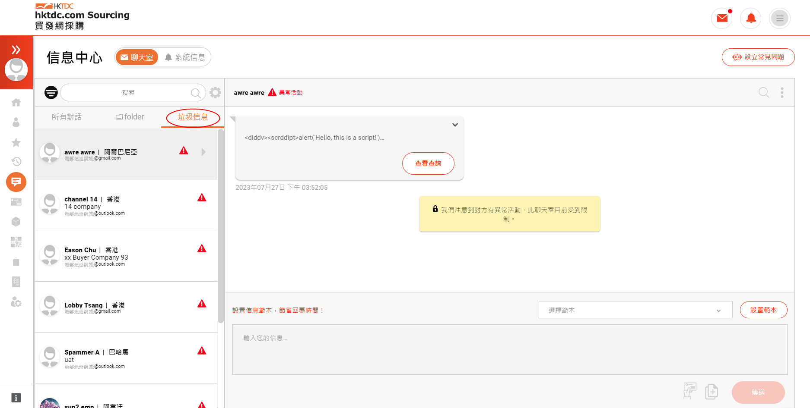Image resolution: width=810 pixels, height=408 pixels.
Task: Open the Lobby Tsang conversation
Action: point(126,307)
